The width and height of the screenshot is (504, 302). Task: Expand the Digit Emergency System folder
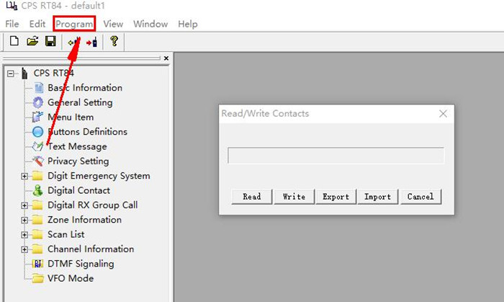tap(24, 176)
